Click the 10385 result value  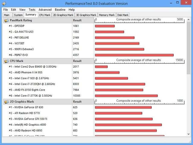[x=77, y=96]
